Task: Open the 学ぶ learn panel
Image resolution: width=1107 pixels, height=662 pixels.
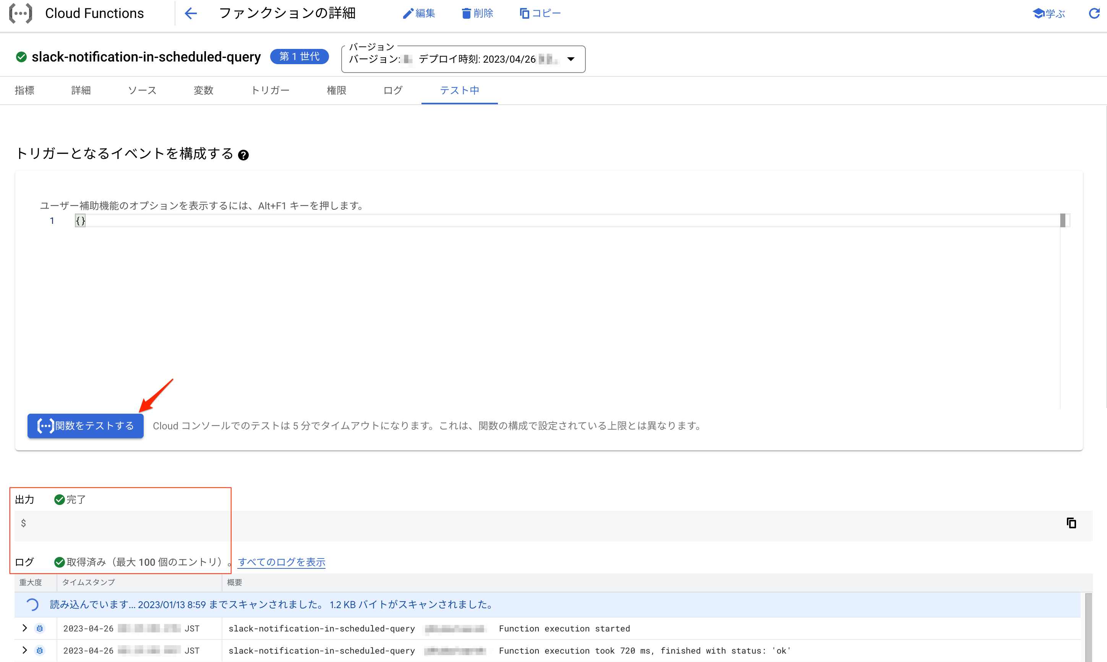Action: [x=1049, y=13]
